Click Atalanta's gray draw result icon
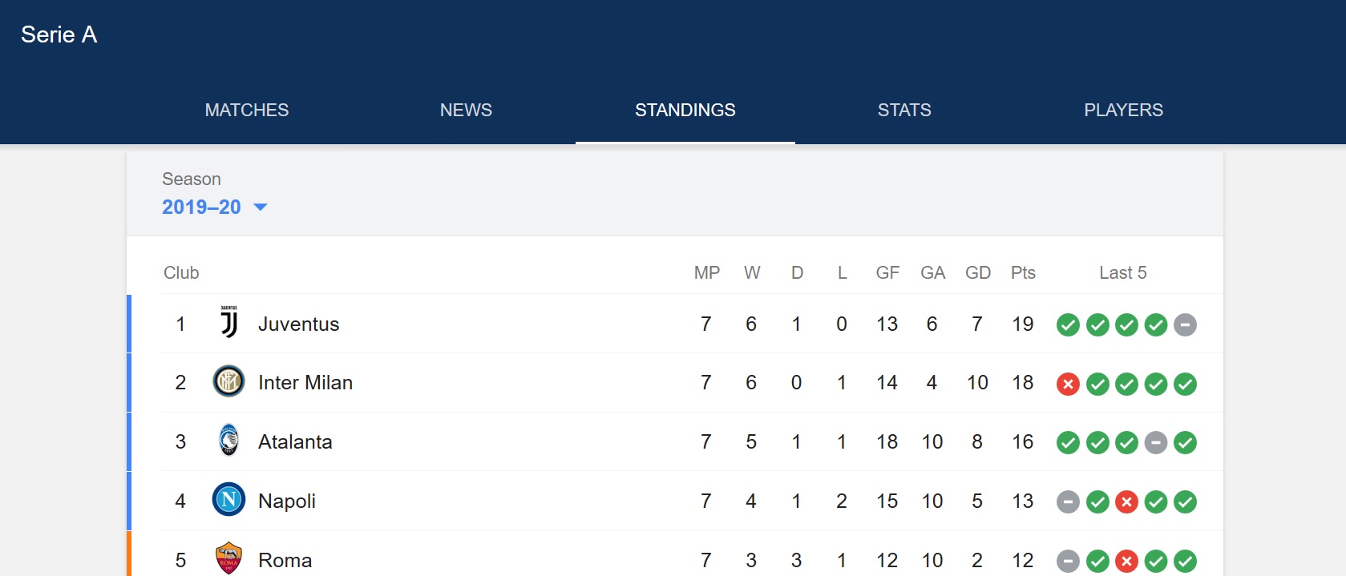The width and height of the screenshot is (1346, 576). pyautogui.click(x=1155, y=443)
